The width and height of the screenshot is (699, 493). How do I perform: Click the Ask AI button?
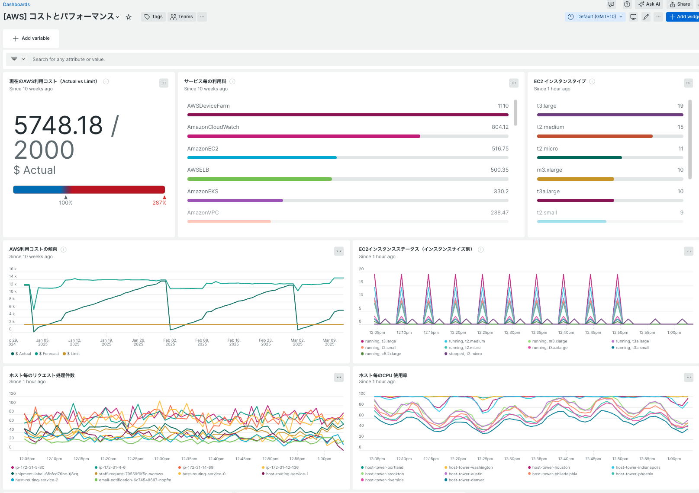[x=649, y=4]
